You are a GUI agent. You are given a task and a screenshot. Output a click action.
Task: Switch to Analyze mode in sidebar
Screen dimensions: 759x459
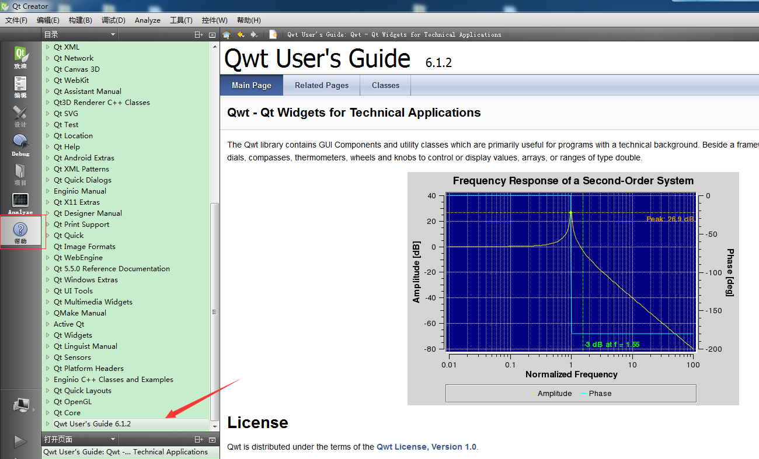click(20, 204)
